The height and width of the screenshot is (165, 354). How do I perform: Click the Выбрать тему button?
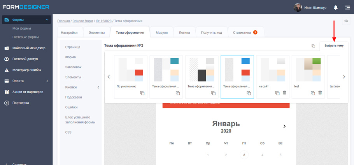coord(334,46)
